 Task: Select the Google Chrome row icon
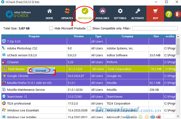click(x=4, y=76)
